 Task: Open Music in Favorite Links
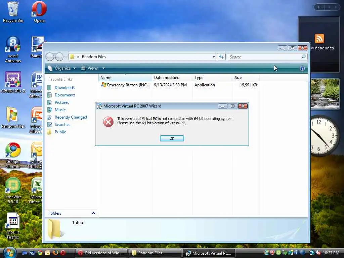tap(60, 110)
